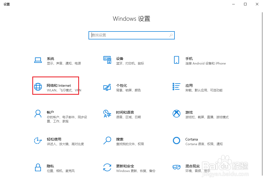Click the laptop icon for 系统
Image resolution: width=263 pixels, height=183 pixels.
[x=38, y=60]
